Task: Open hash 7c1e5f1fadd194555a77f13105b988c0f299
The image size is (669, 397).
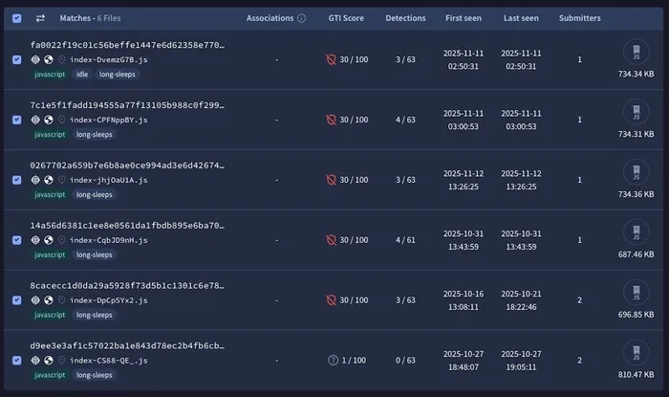Action: tap(127, 105)
